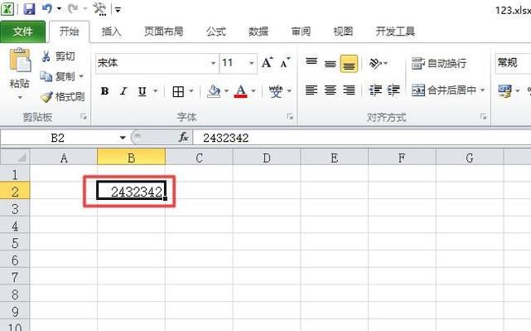Open the 剪贴板 clipboard dialog launcher

[x=84, y=117]
